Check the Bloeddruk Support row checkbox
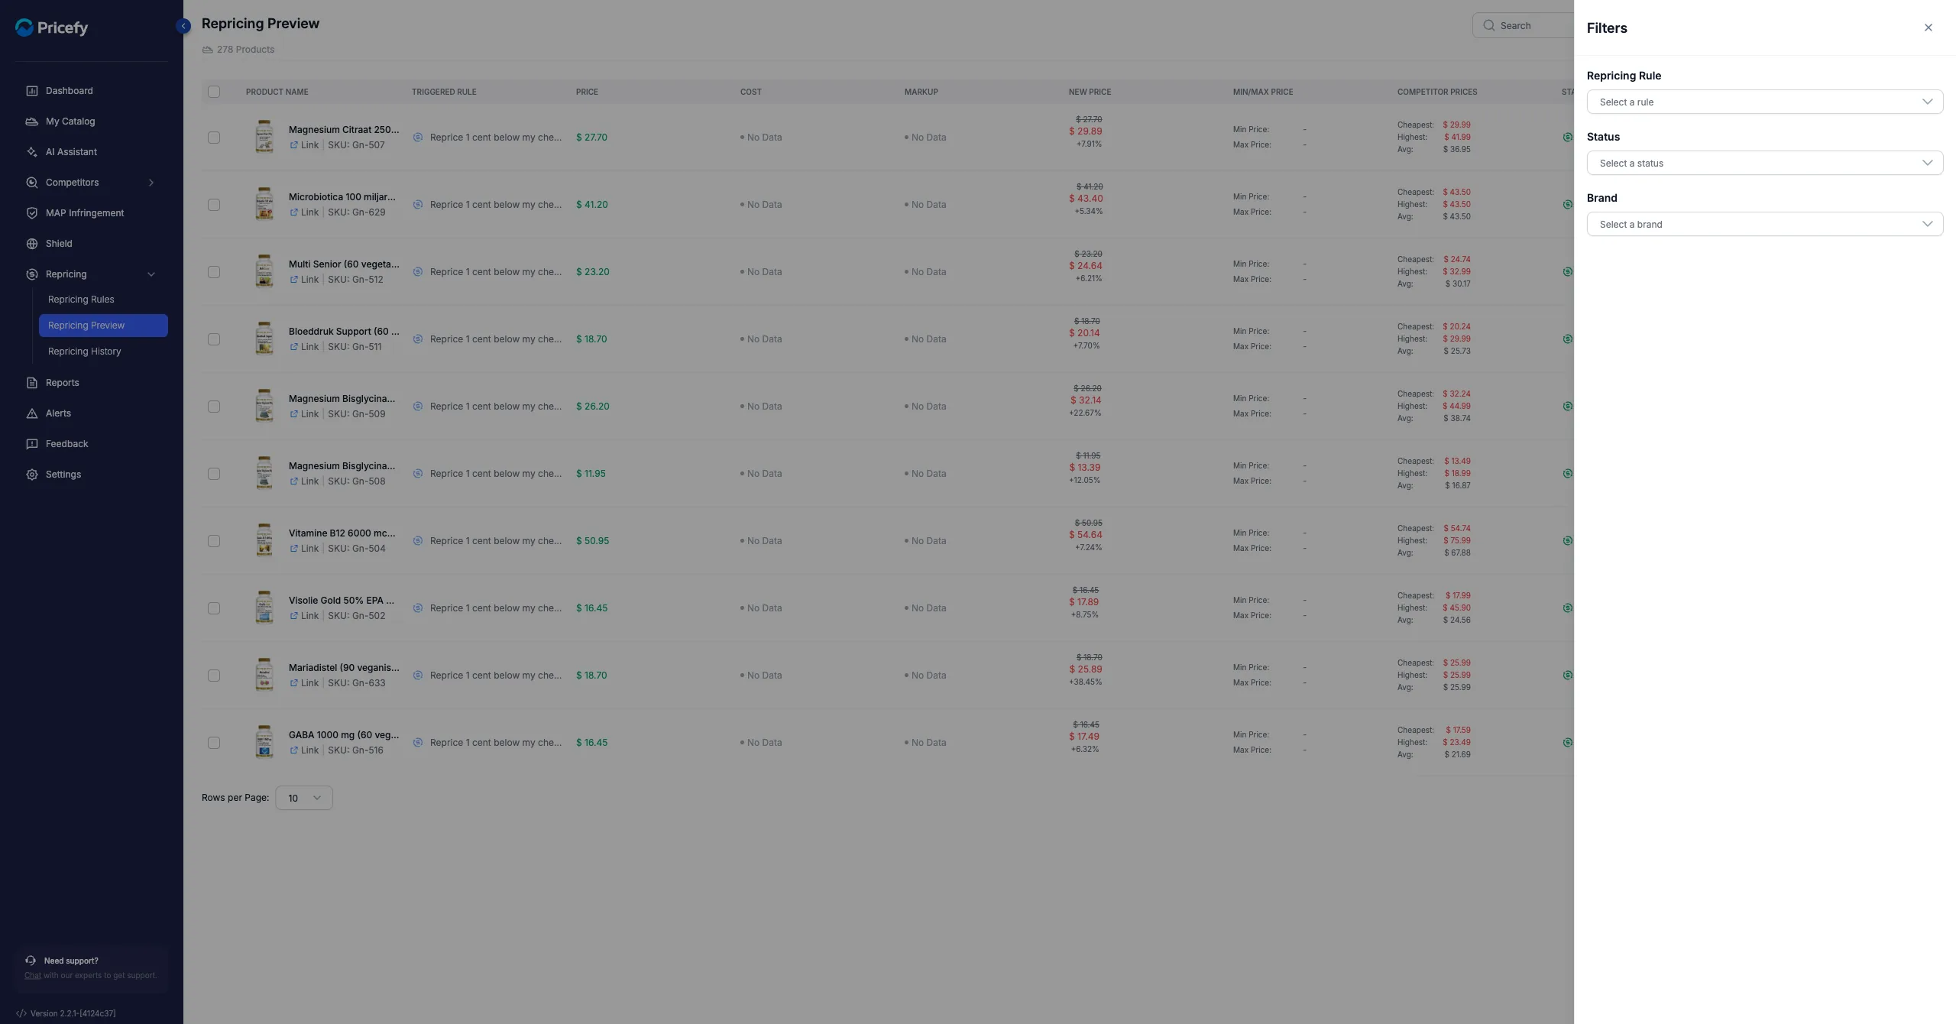The width and height of the screenshot is (1956, 1024). (214, 339)
